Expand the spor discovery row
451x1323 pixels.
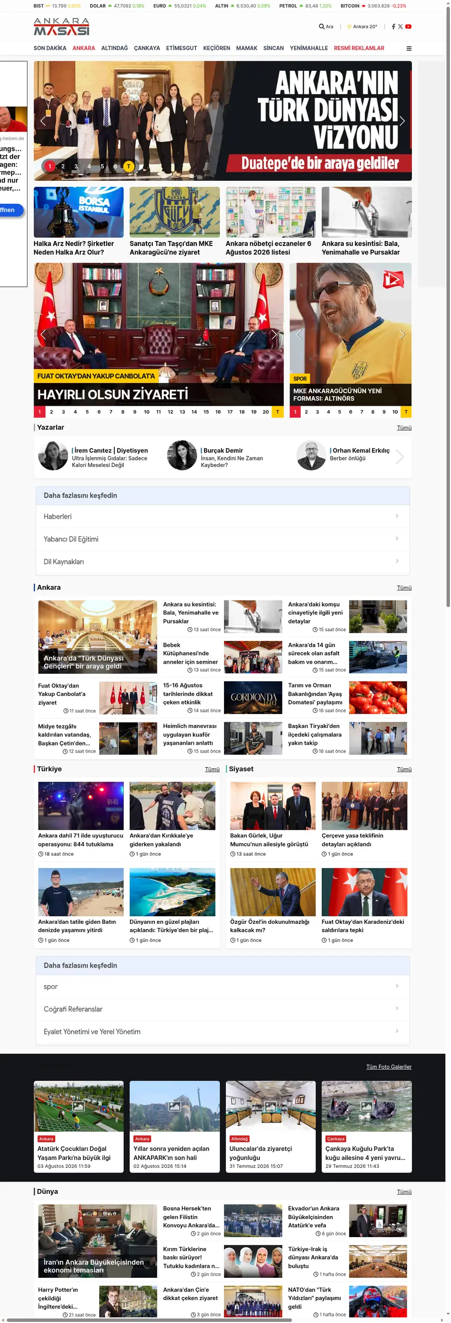tap(222, 986)
